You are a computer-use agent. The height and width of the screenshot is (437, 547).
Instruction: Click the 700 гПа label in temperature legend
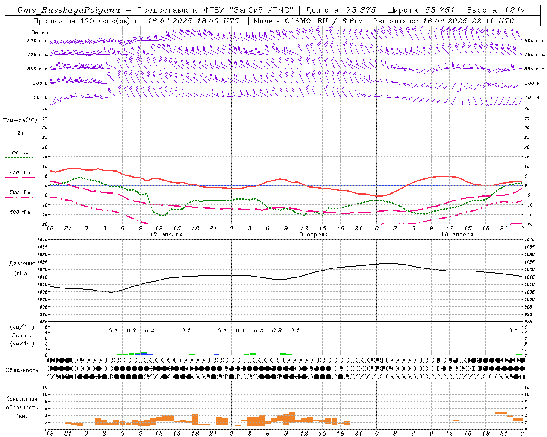20,192
